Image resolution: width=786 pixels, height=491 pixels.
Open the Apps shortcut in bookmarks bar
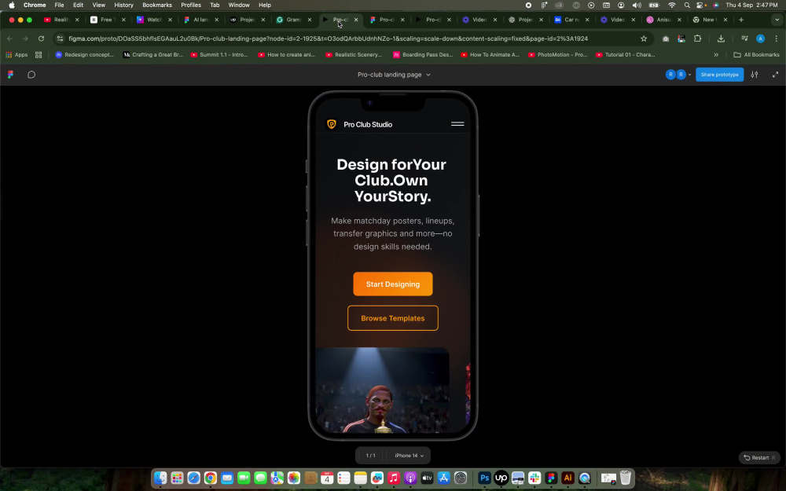coord(16,55)
